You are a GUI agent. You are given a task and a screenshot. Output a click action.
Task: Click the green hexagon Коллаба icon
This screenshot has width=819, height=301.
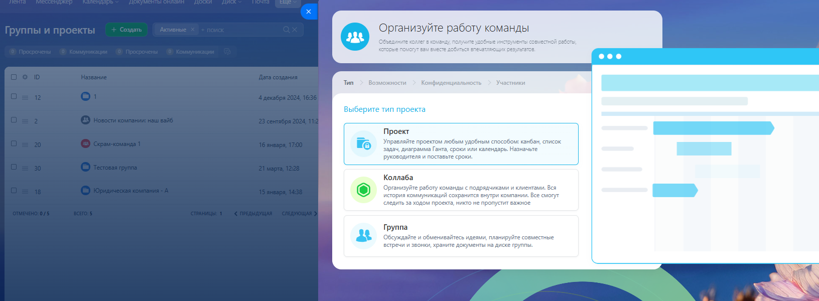pos(363,190)
